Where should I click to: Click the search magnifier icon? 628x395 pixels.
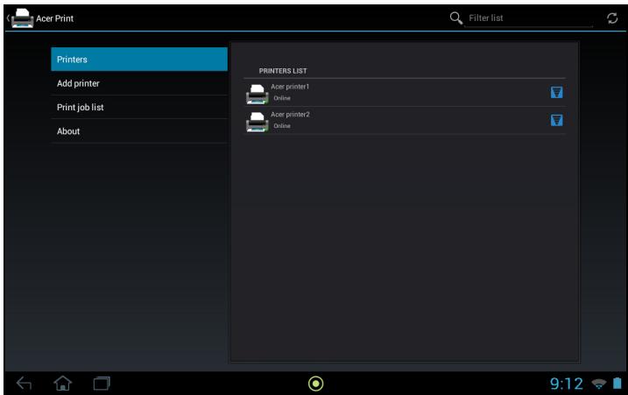pos(455,18)
